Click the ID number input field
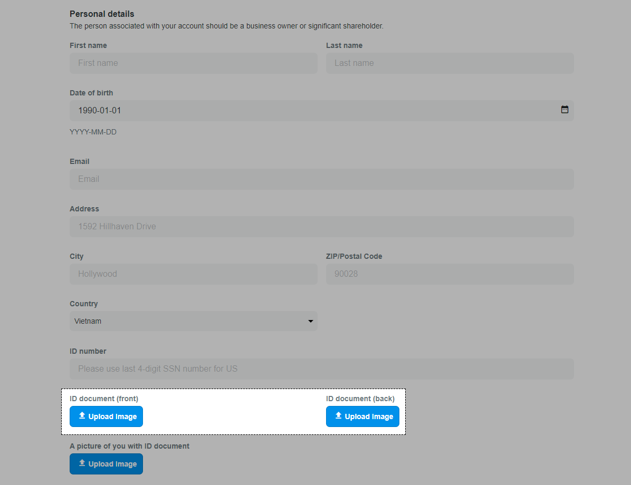 (321, 369)
